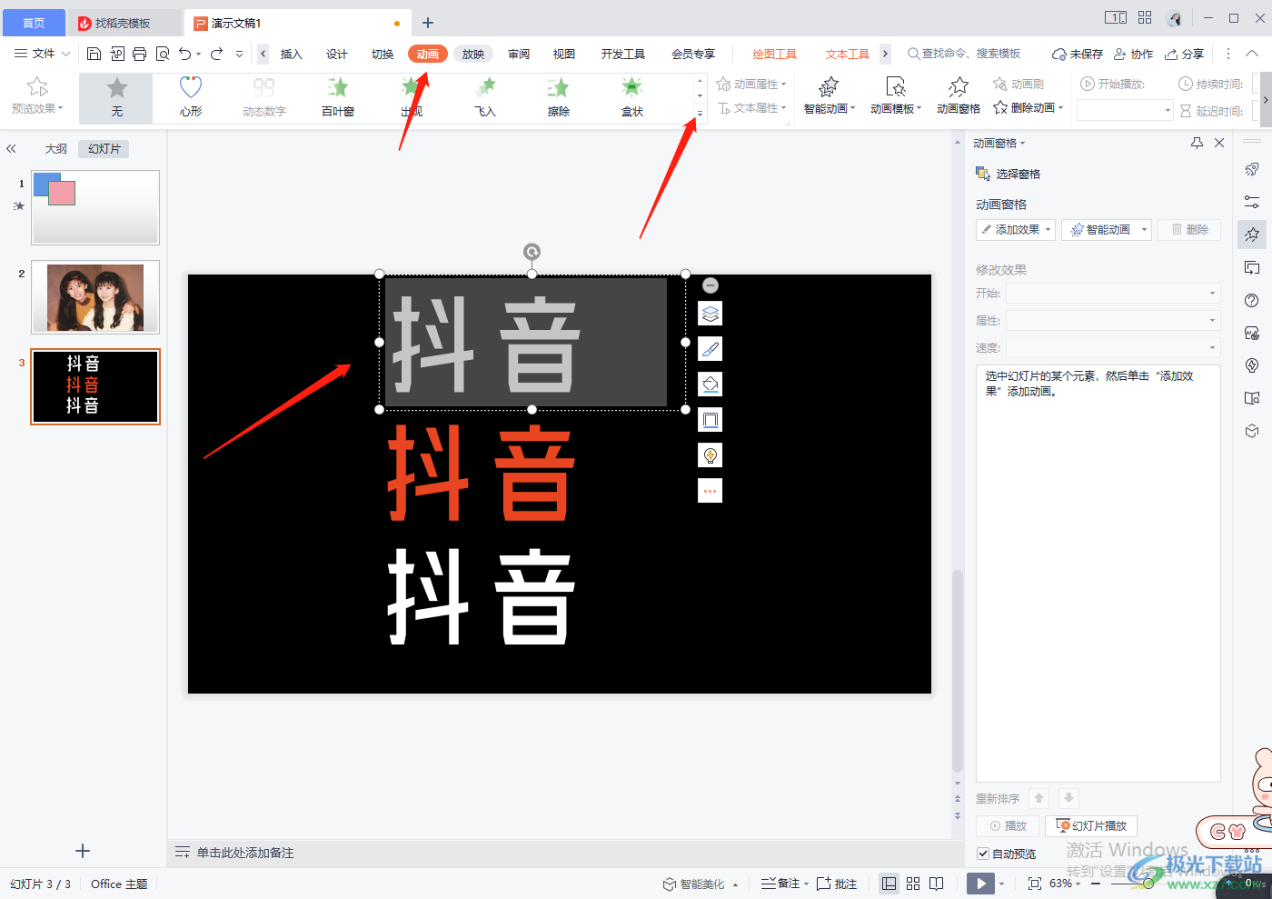Click the lightbulb icon beside the text box
The width and height of the screenshot is (1272, 899).
711,455
